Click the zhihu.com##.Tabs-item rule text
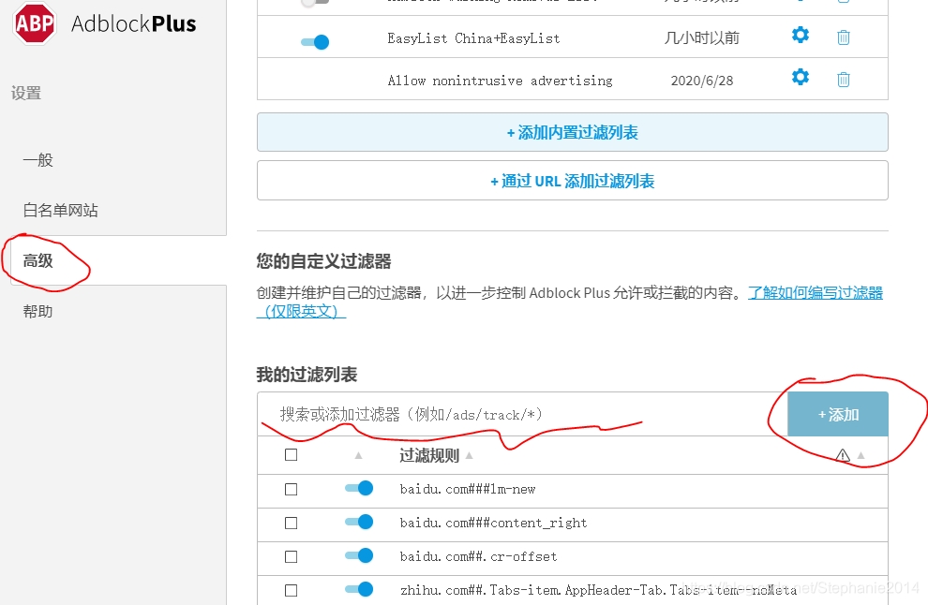This screenshot has width=928, height=605. [x=598, y=590]
